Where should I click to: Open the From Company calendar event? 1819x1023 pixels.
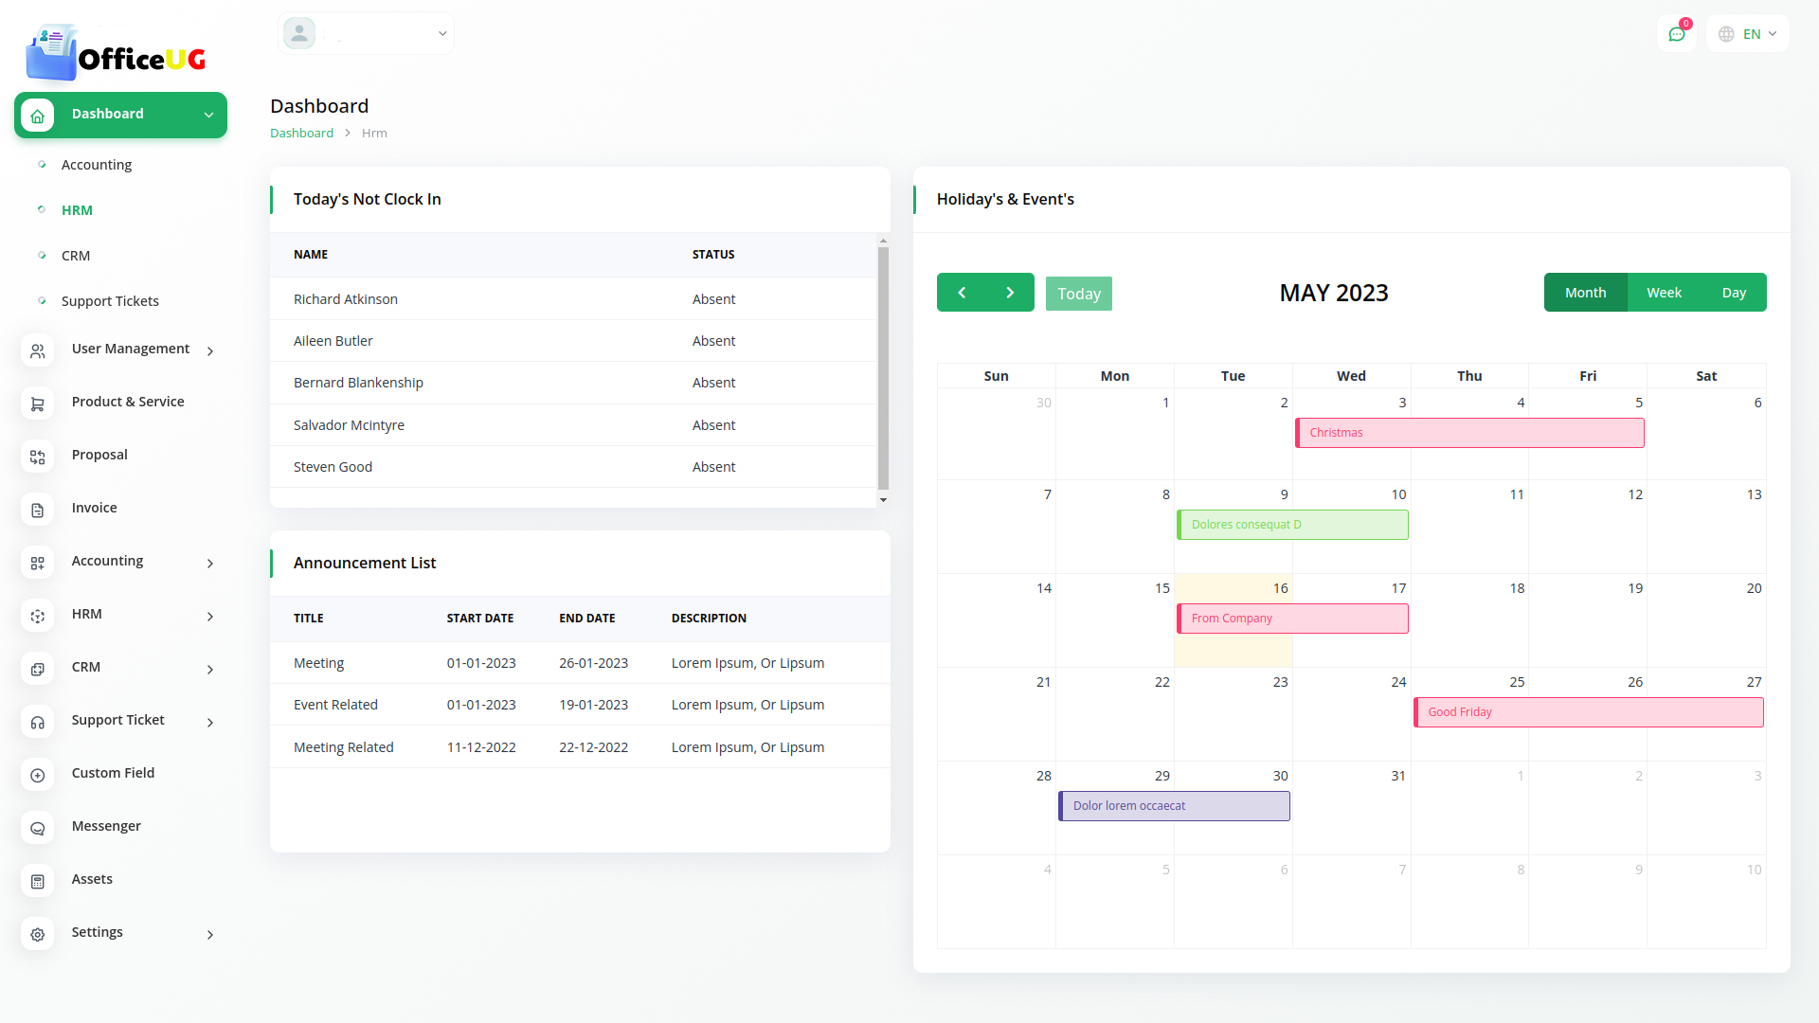tap(1292, 619)
